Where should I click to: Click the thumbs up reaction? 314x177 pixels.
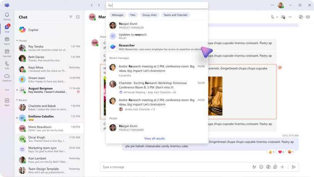click(271, 152)
